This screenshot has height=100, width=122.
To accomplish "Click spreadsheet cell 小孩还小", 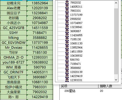I will click(x=13, y=23).
